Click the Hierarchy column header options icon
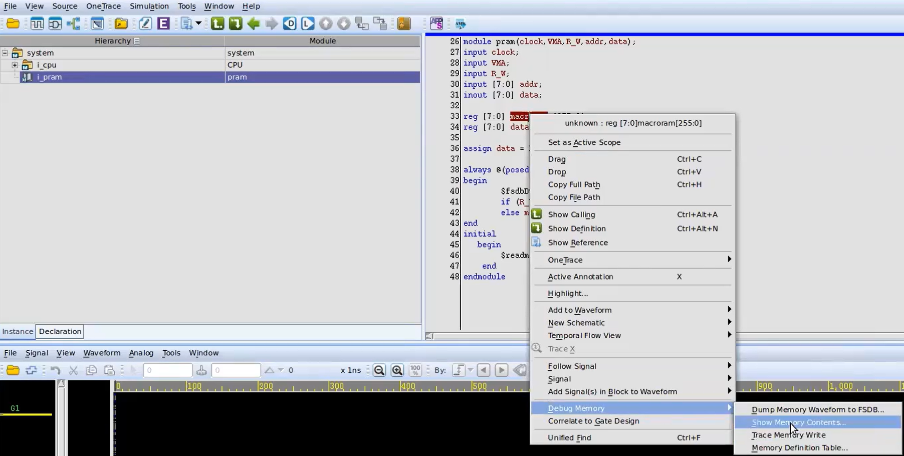 point(137,41)
